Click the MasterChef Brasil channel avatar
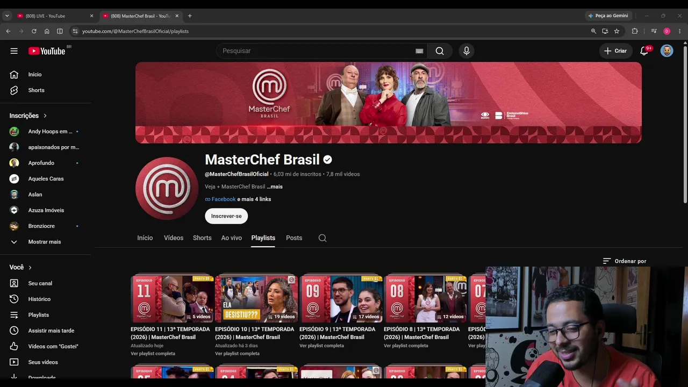The width and height of the screenshot is (688, 387). click(167, 189)
